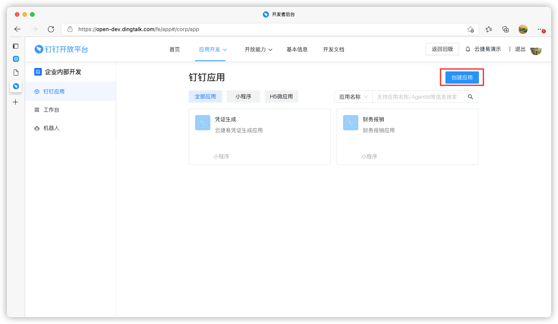The image size is (558, 324).
Task: Open the 财务报销 app title
Action: (x=374, y=119)
